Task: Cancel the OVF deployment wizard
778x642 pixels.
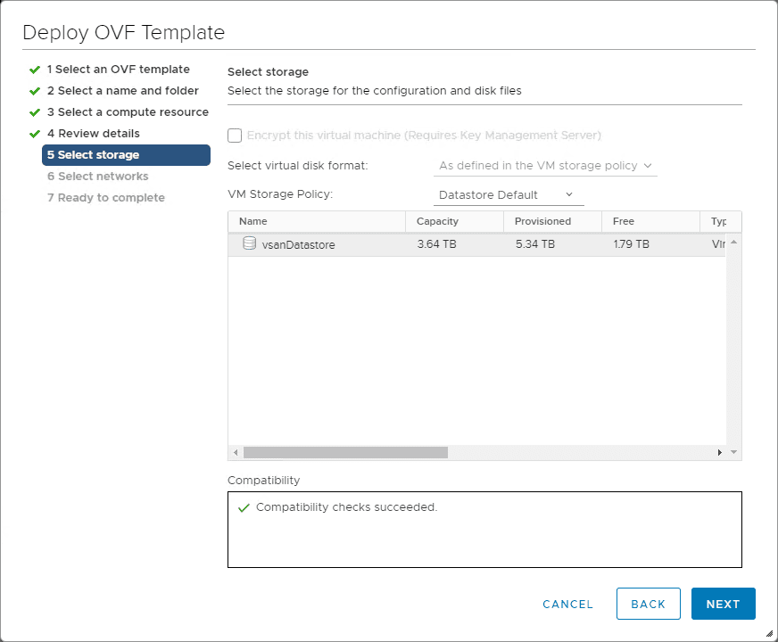Action: pos(567,604)
